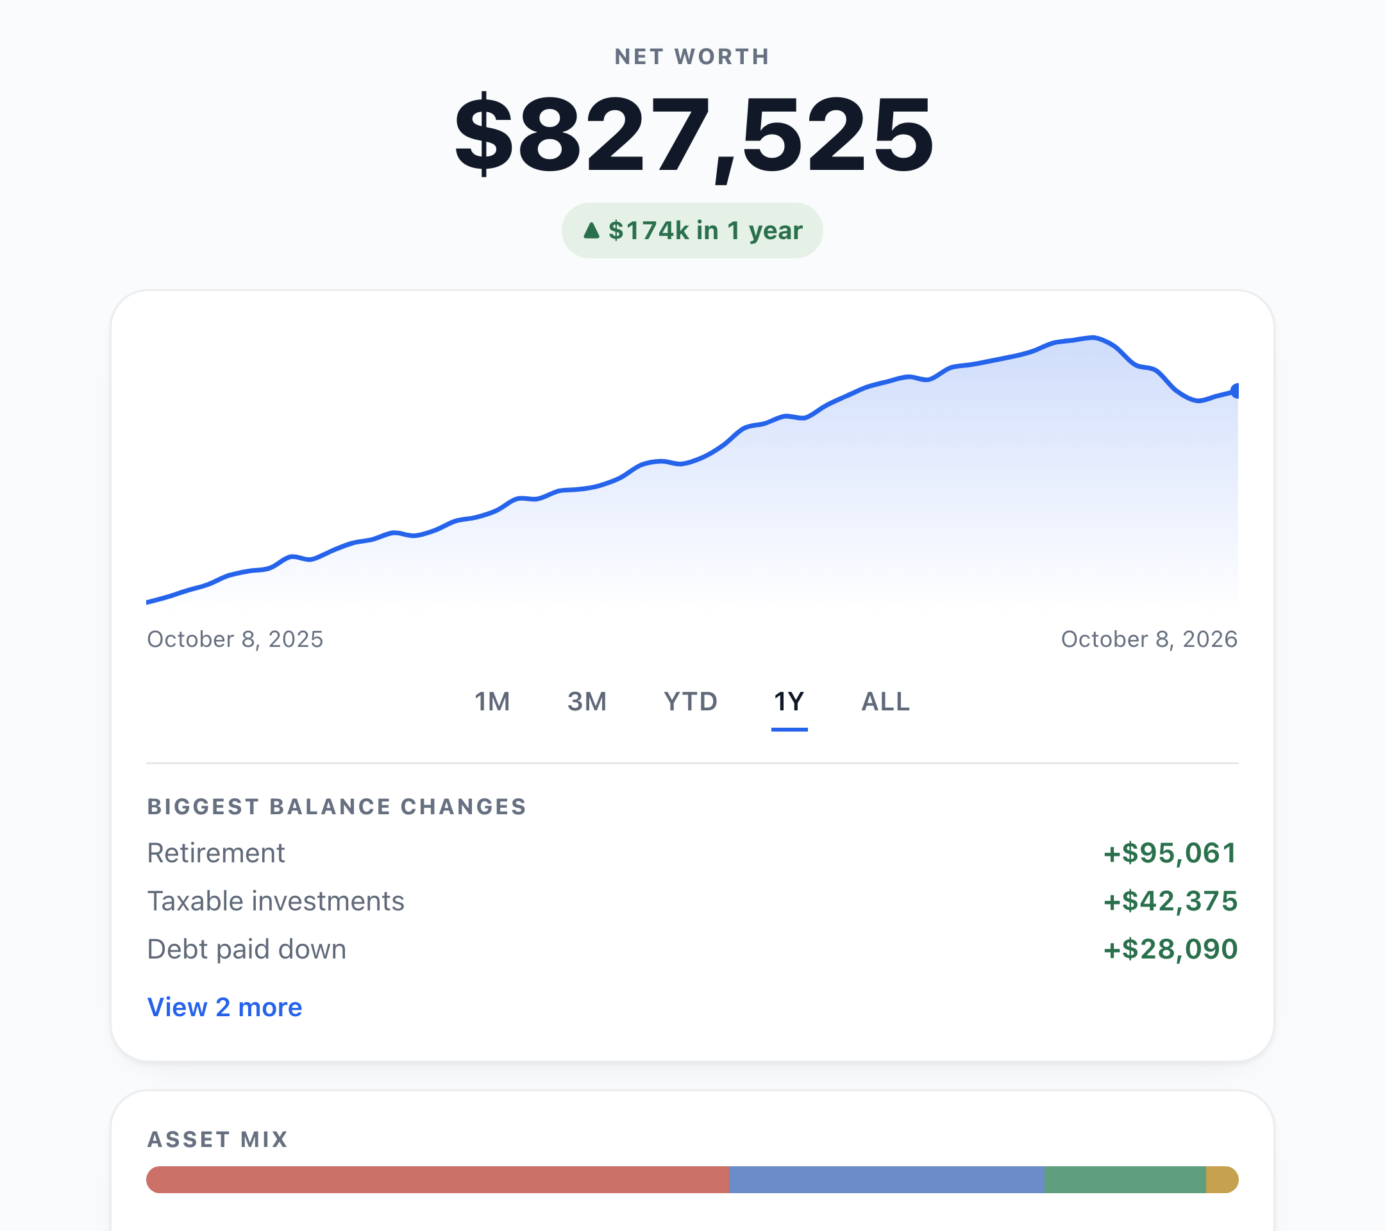Click the +$42,375 value
Viewport: 1385px width, 1231px height.
(x=1170, y=901)
